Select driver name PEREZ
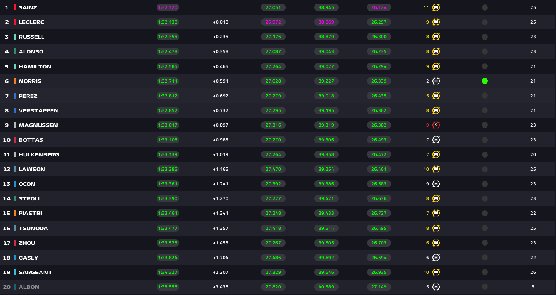The height and width of the screenshot is (295, 556). point(28,96)
